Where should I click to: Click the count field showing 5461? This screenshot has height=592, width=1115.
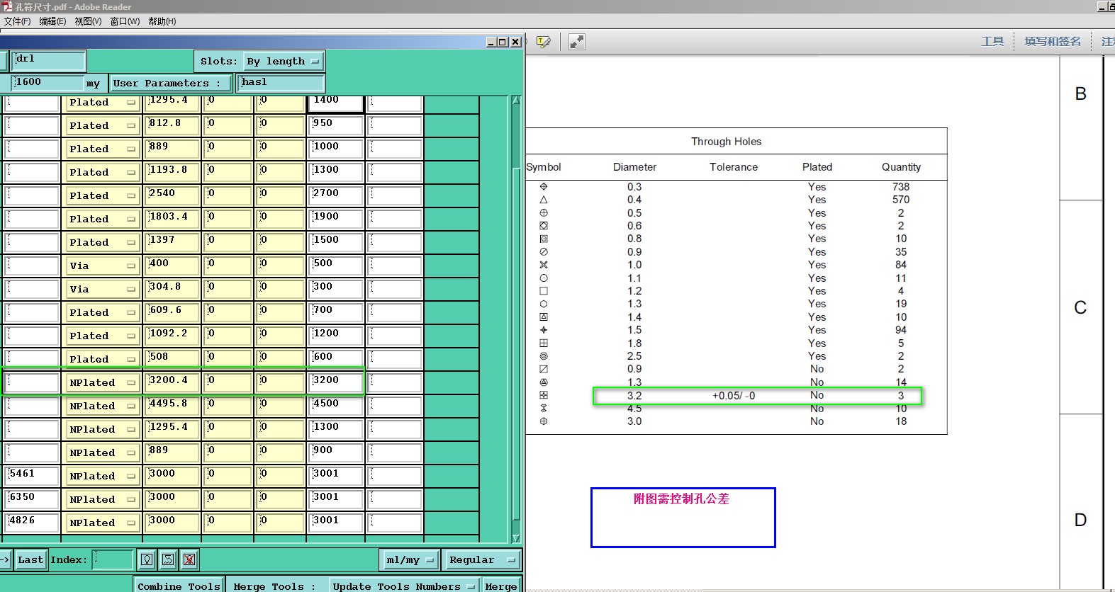point(32,476)
